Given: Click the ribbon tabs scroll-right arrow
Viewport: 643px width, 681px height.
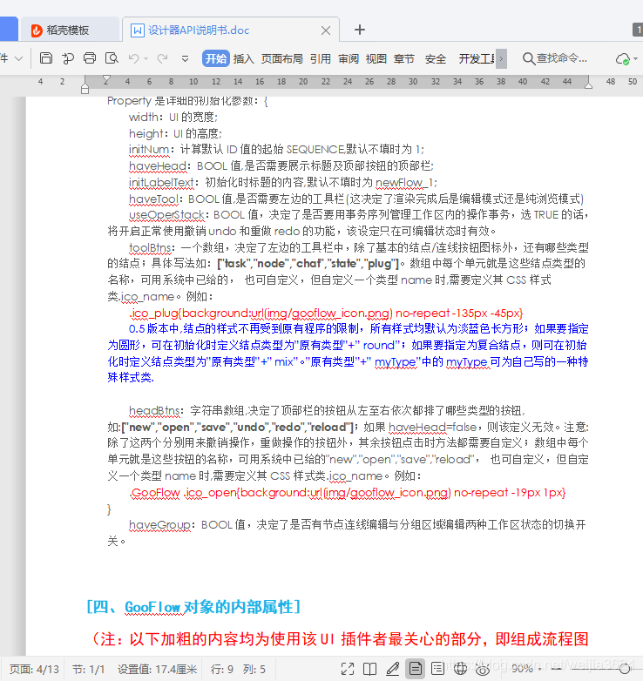Looking at the screenshot, I should (501, 58).
